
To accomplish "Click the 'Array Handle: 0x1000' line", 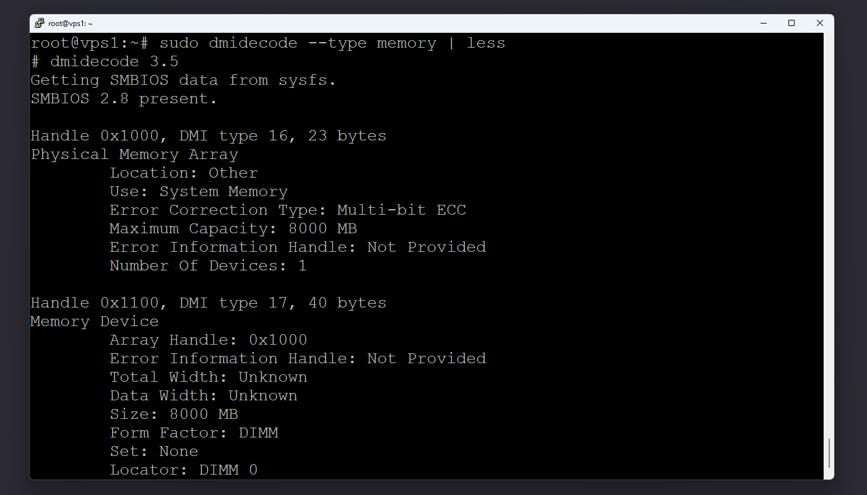I will coord(209,340).
